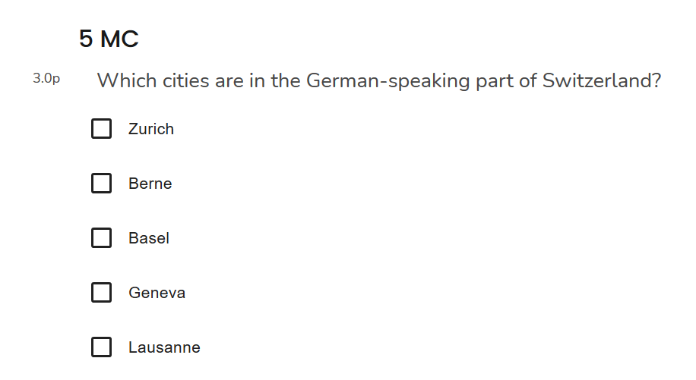Click the 3.0p points label

click(x=46, y=78)
